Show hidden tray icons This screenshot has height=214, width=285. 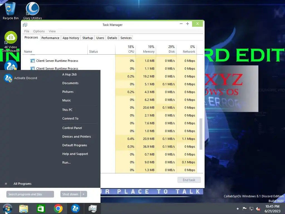(238, 208)
